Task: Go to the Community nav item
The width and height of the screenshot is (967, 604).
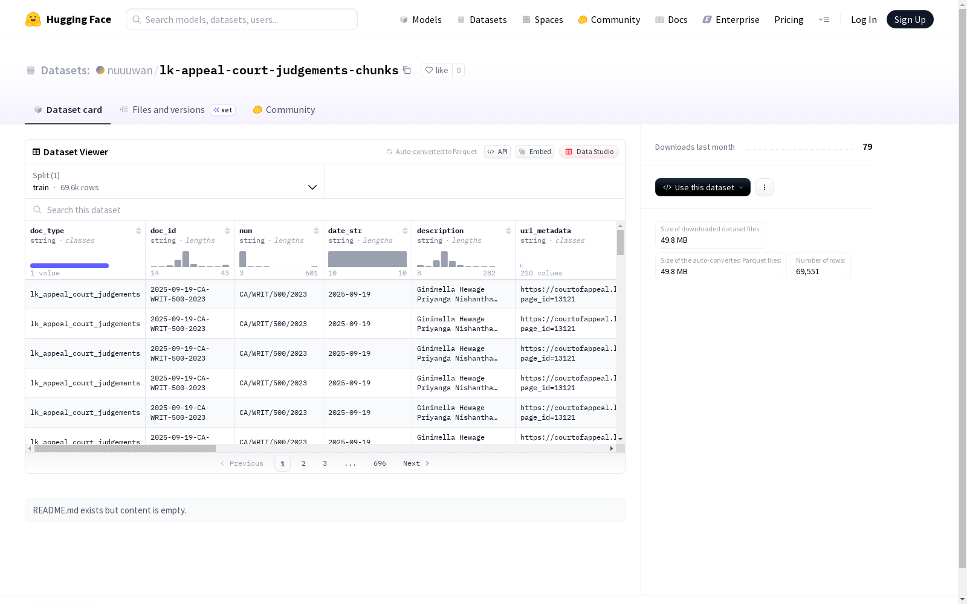Action: click(x=609, y=19)
